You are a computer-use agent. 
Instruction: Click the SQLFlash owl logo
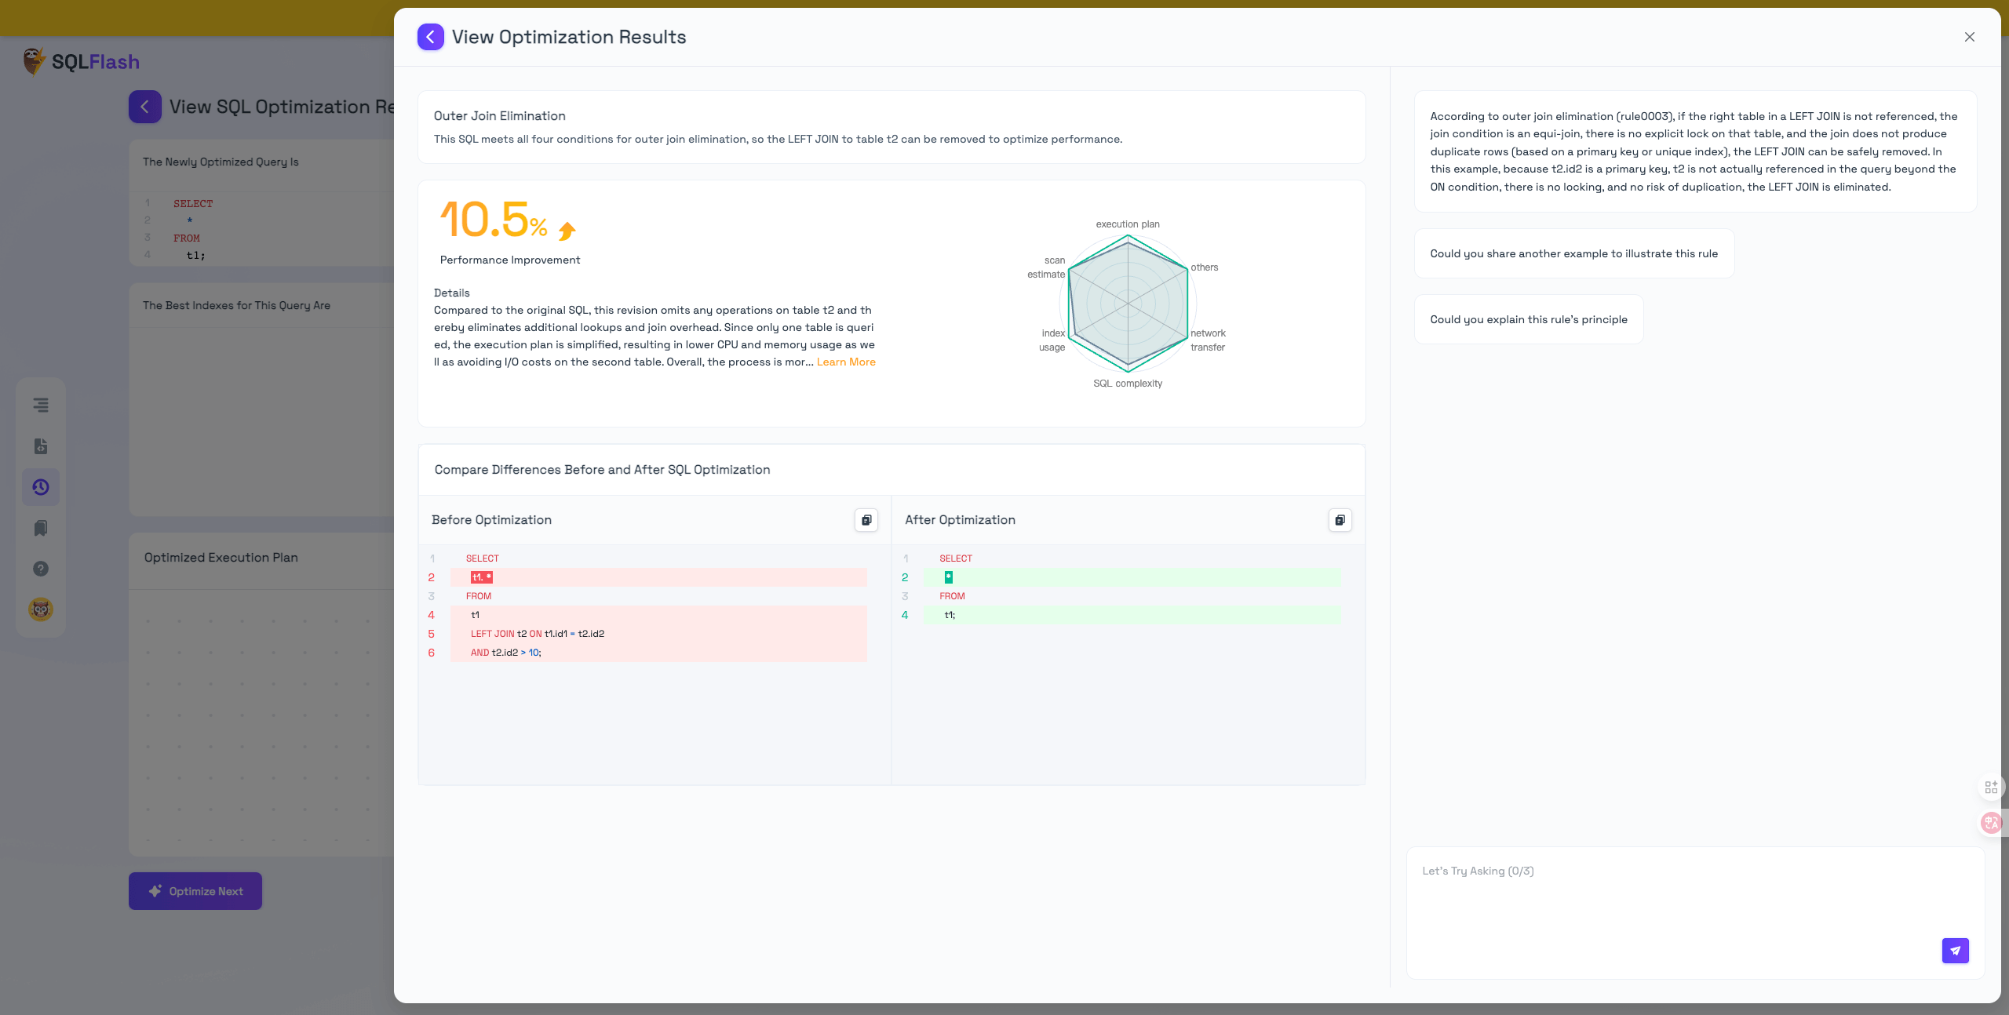(x=34, y=60)
